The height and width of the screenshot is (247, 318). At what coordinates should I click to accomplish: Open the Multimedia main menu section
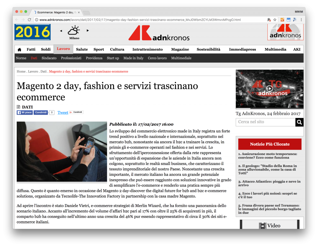tap(275, 49)
